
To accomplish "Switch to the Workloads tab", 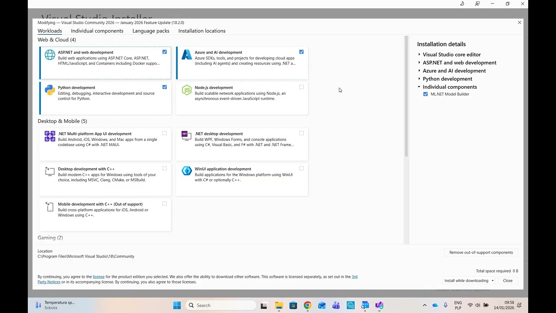I will click(x=50, y=31).
